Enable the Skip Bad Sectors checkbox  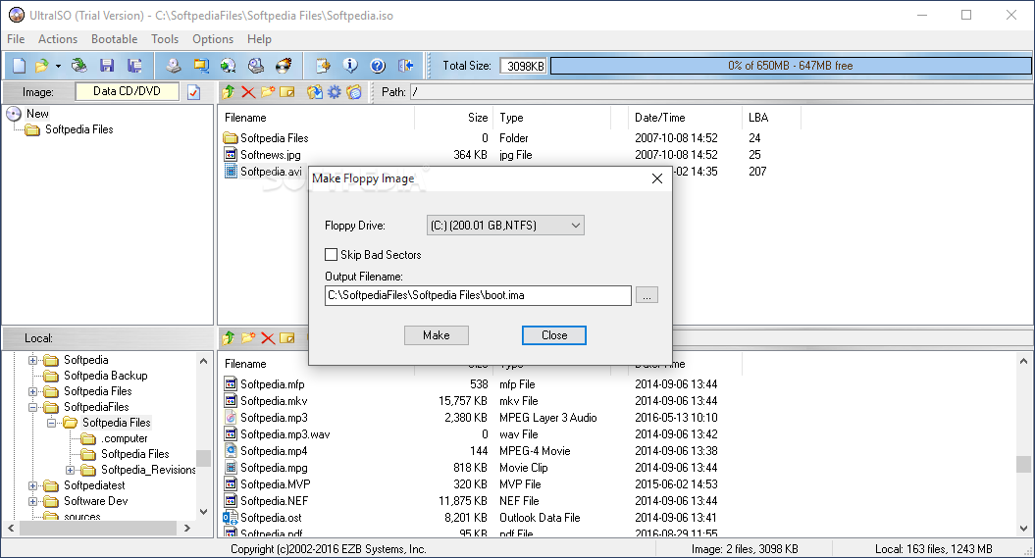332,255
